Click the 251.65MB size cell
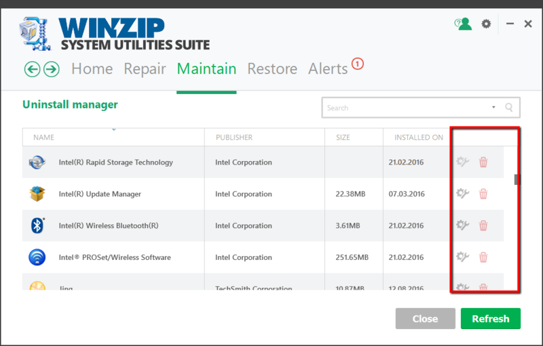 [x=352, y=257]
